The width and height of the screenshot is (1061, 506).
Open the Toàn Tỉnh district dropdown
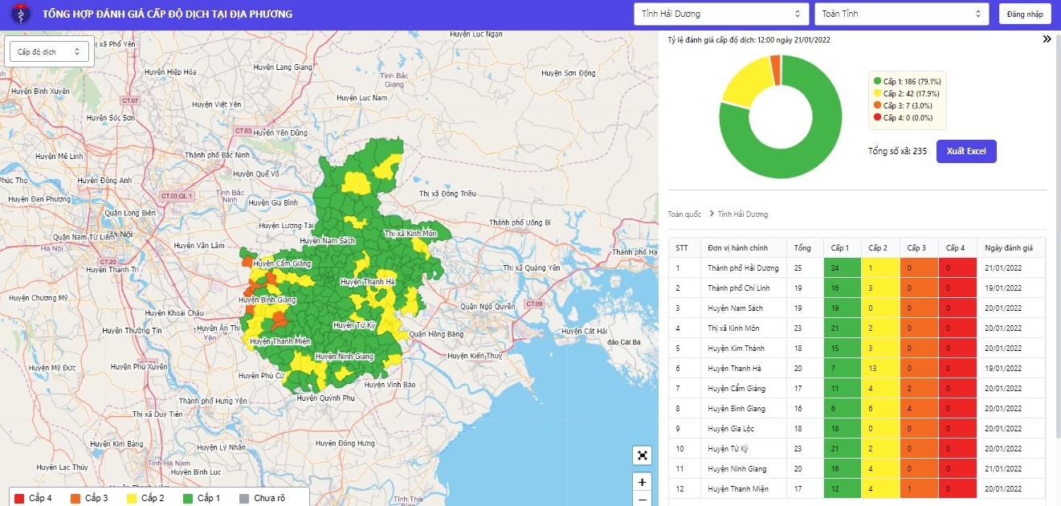point(901,14)
